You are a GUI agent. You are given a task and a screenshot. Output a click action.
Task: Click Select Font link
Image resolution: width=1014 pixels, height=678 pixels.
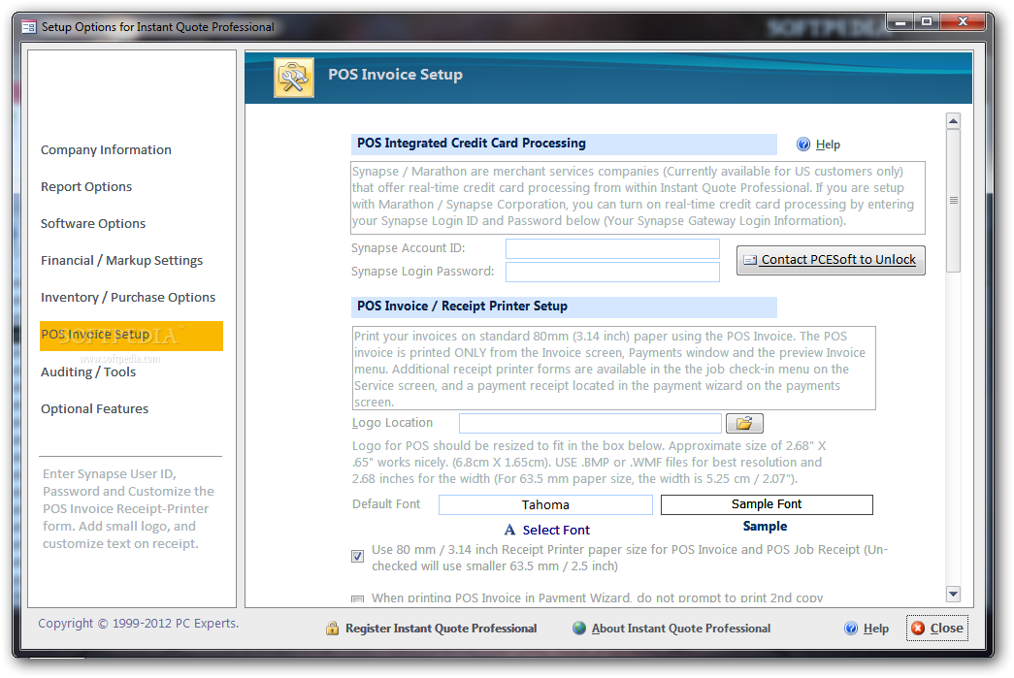click(556, 530)
